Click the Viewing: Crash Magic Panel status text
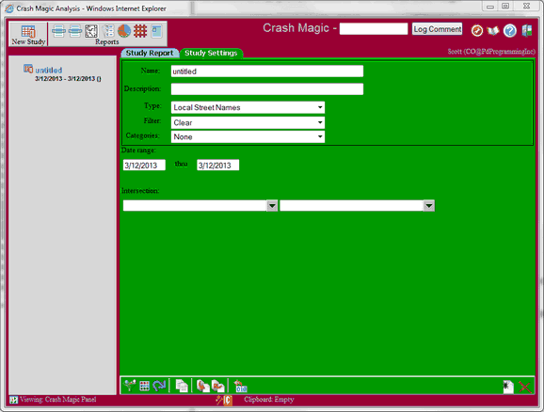The width and height of the screenshot is (544, 412). pyautogui.click(x=58, y=400)
